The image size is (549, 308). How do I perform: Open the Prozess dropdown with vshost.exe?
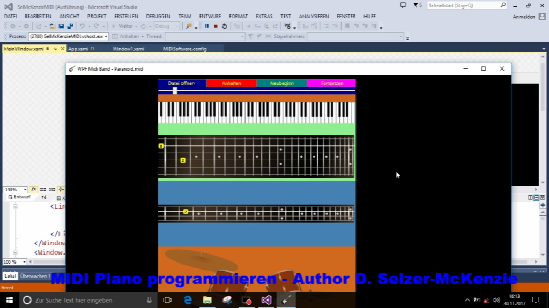coord(68,36)
